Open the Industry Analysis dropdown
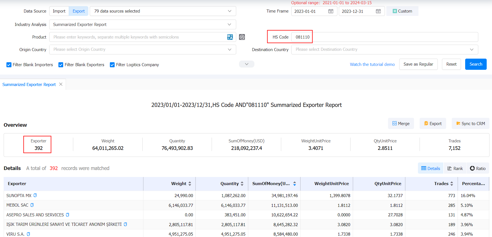The image size is (492, 237). click(x=143, y=25)
